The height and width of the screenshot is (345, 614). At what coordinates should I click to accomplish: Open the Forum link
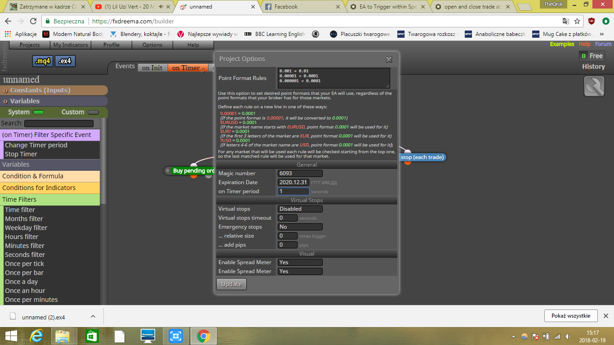(603, 44)
